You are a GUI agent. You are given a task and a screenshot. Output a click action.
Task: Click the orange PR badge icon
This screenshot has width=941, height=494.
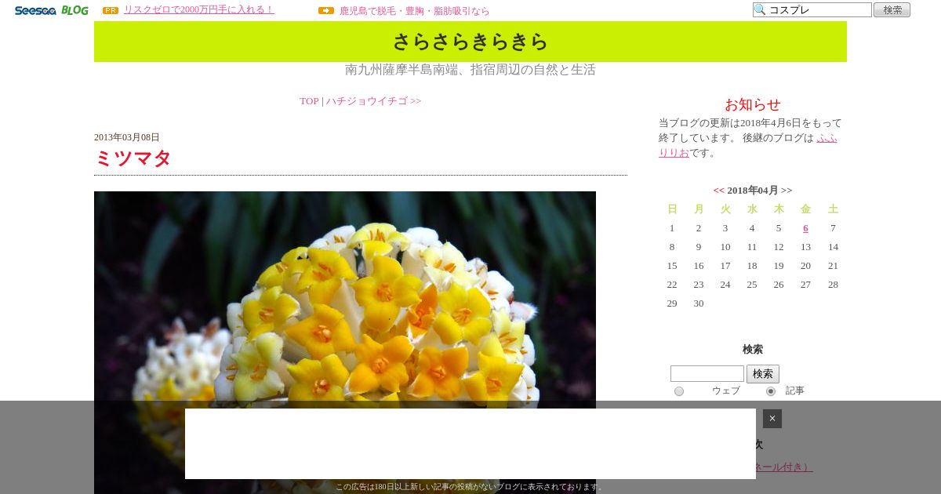click(x=111, y=10)
